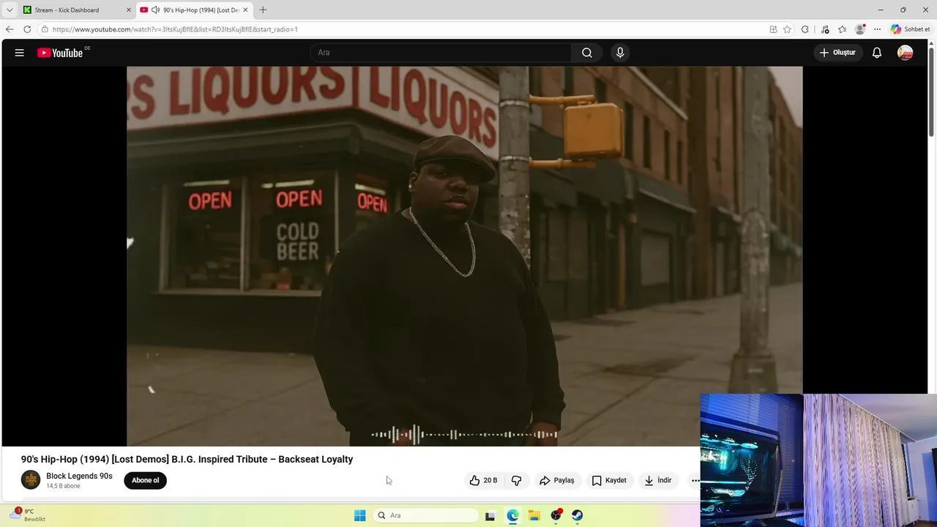This screenshot has height=527, width=937.
Task: Open Task View on the taskbar
Action: [x=490, y=515]
